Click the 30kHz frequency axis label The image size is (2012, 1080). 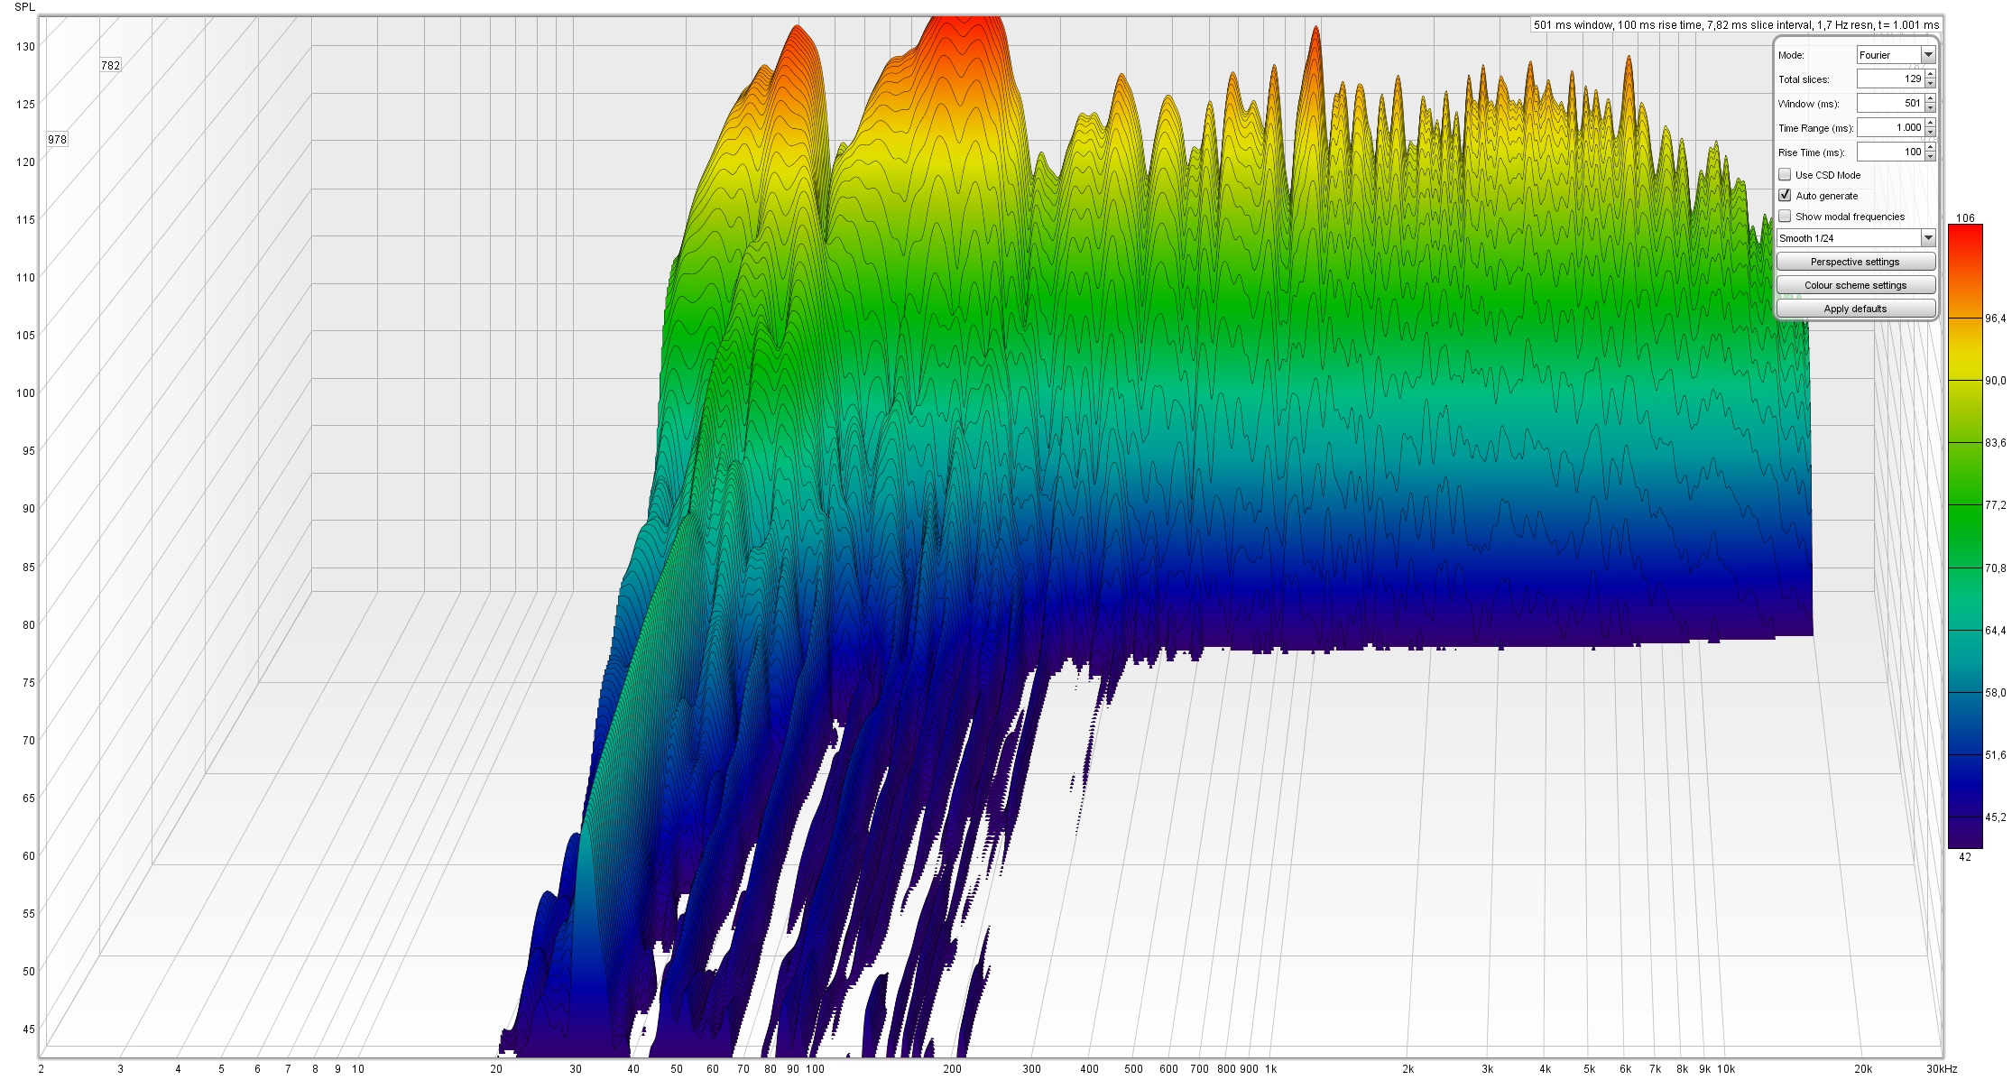[1942, 1069]
